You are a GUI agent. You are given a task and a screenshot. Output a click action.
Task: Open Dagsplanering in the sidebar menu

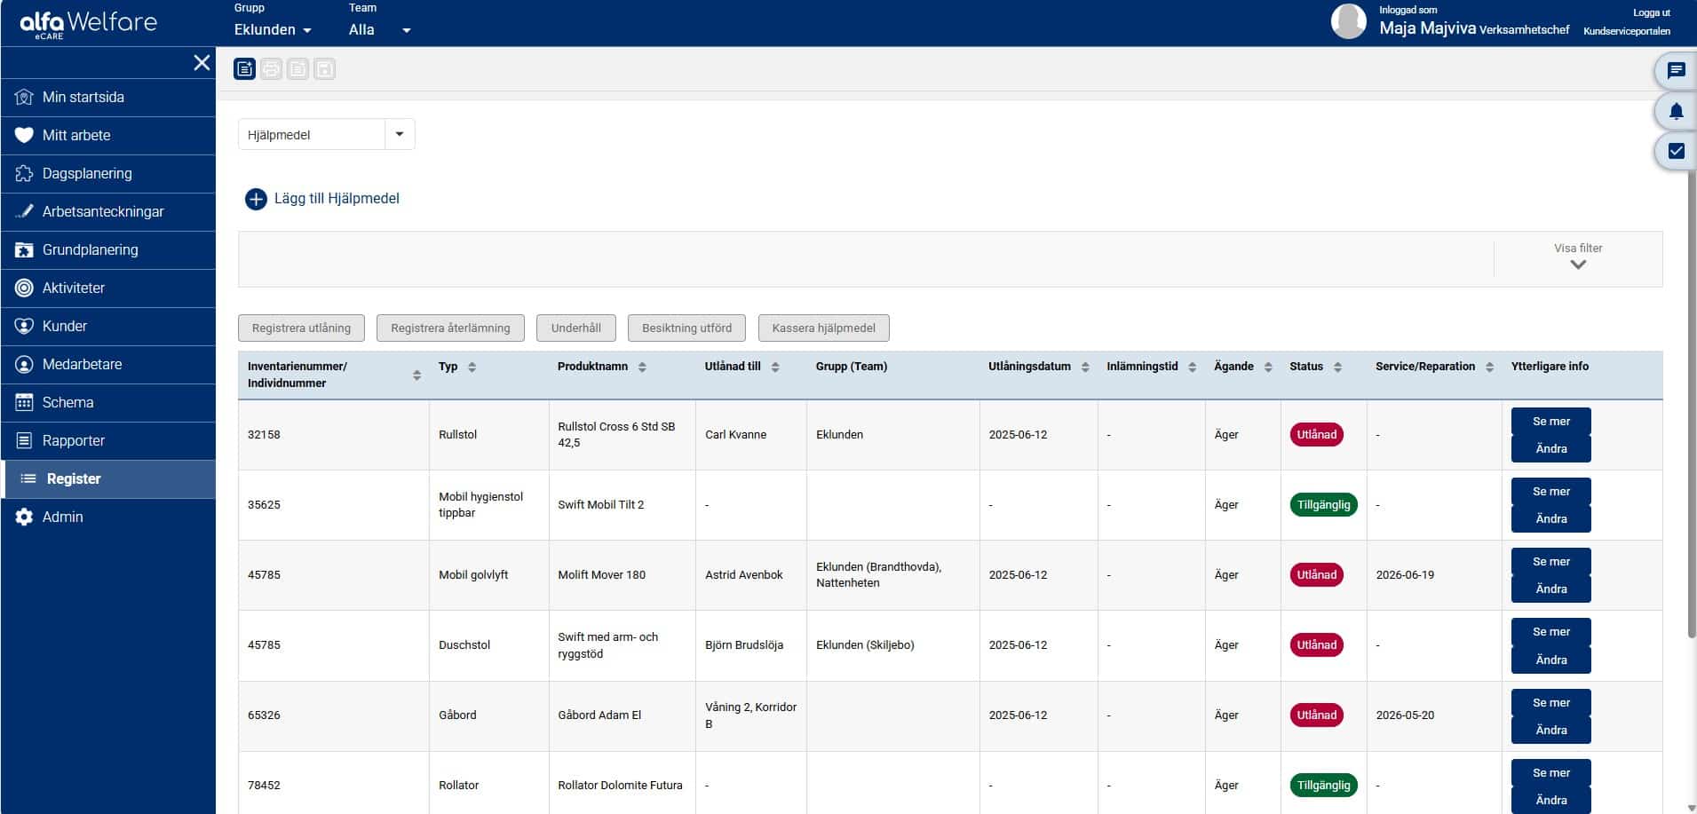[87, 173]
